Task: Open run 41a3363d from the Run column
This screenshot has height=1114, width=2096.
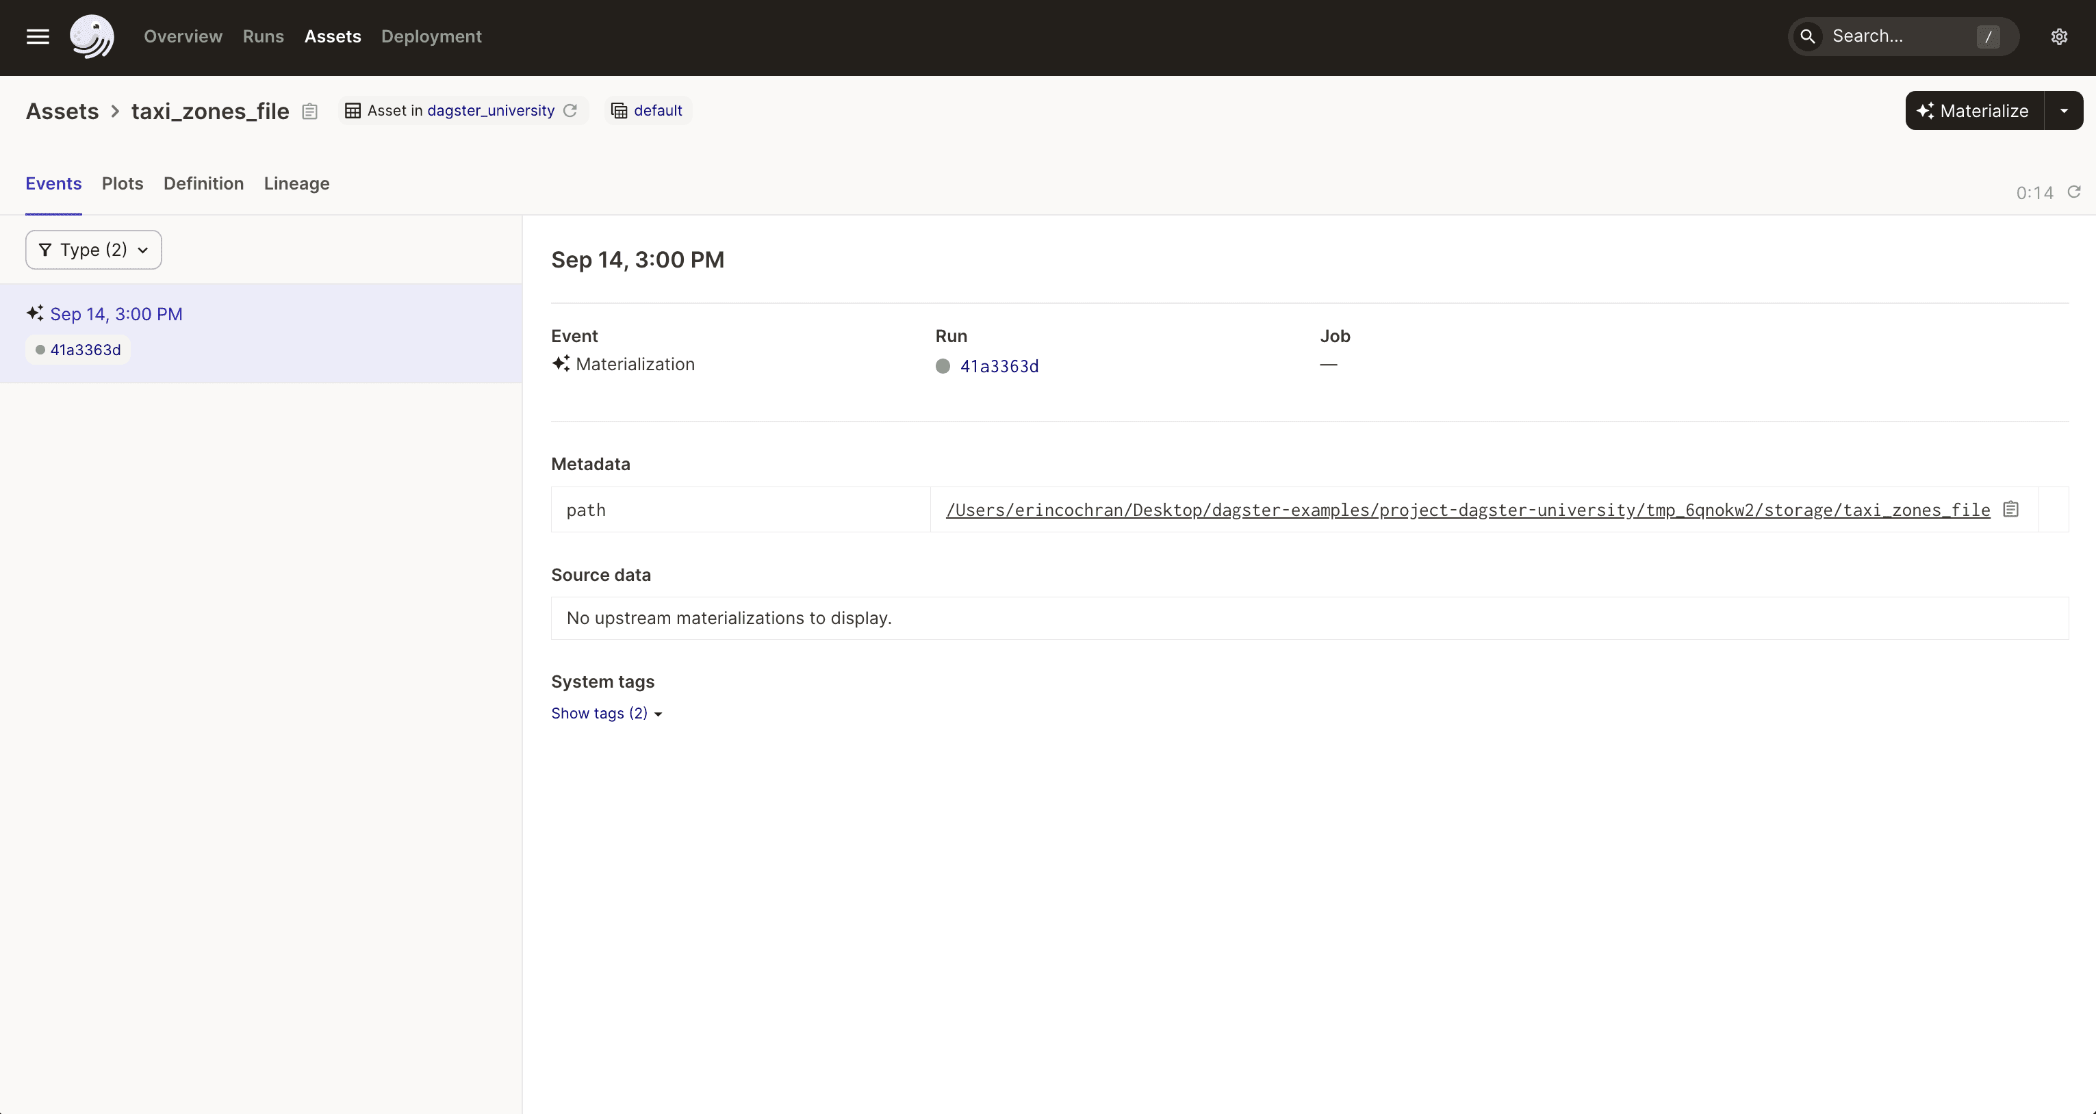Action: coord(999,367)
